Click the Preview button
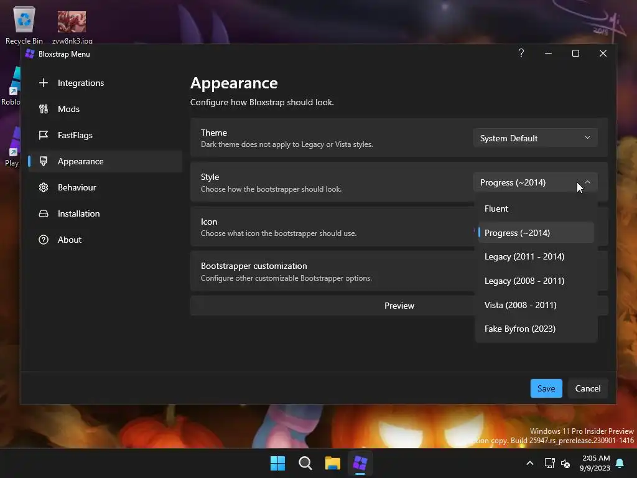637x478 pixels. coord(399,306)
